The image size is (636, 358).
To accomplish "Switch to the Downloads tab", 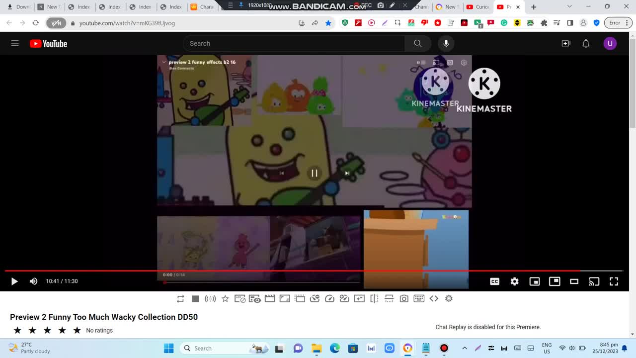I will (18, 7).
